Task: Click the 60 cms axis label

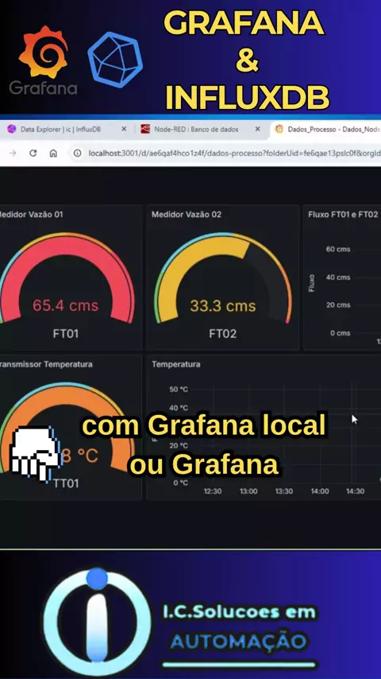Action: [x=338, y=249]
